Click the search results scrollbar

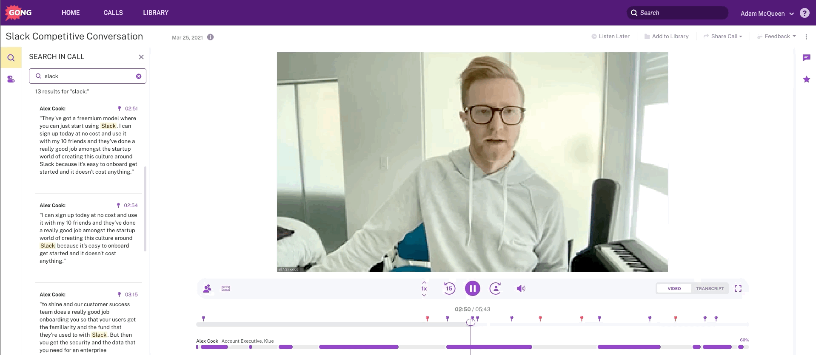pos(145,209)
